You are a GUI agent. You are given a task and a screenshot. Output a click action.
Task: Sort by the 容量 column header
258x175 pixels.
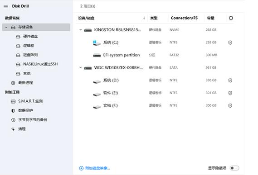click(210, 18)
